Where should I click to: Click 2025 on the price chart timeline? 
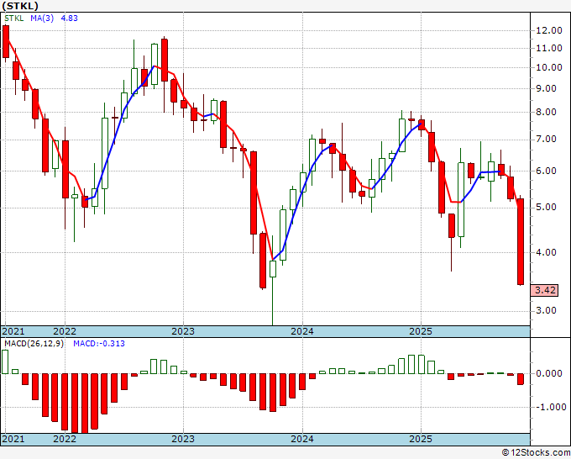421,331
